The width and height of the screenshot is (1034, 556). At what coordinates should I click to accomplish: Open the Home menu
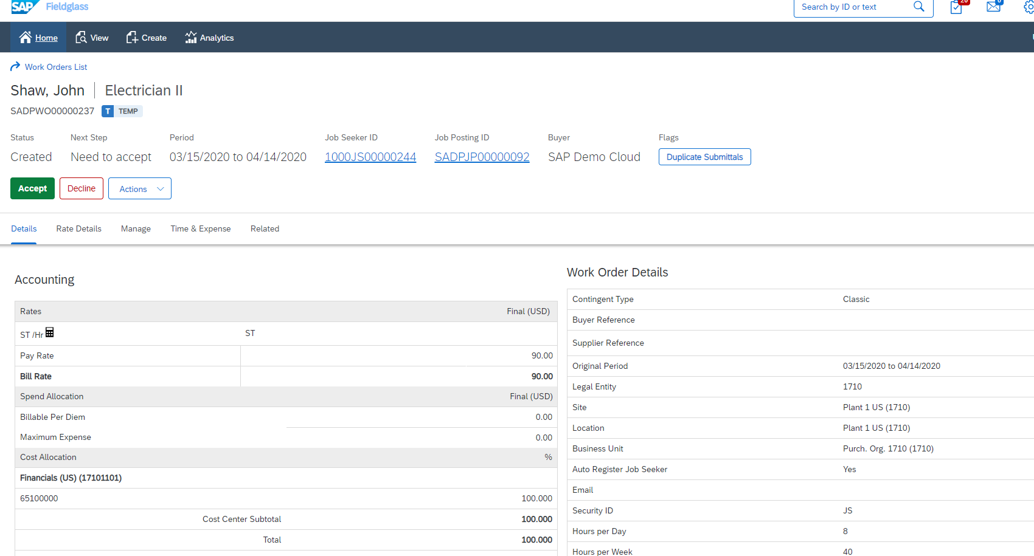pyautogui.click(x=38, y=38)
